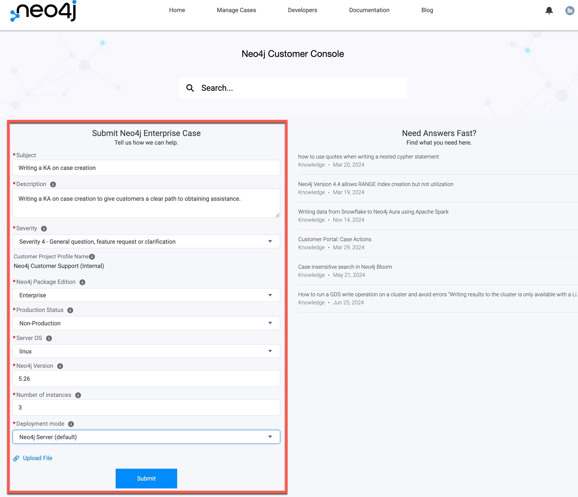Image resolution: width=578 pixels, height=497 pixels.
Task: Open RANGE Index creation article
Action: [x=376, y=185]
